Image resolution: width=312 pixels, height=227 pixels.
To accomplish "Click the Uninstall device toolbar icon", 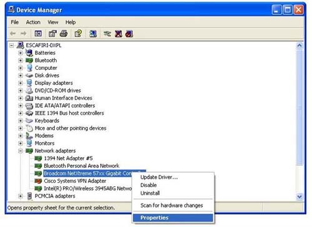I will click(129, 34).
